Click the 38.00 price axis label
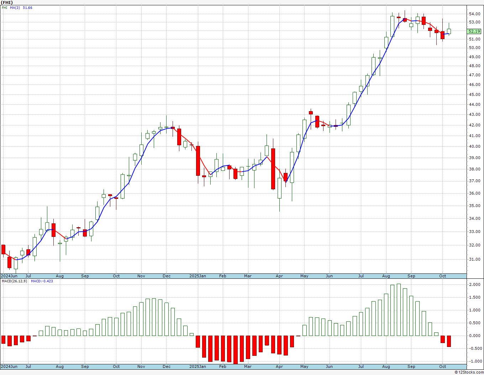The height and width of the screenshot is (375, 484). tap(474, 169)
